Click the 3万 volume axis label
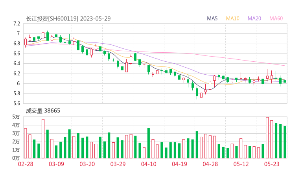The height and width of the screenshot is (173, 291). [16, 133]
